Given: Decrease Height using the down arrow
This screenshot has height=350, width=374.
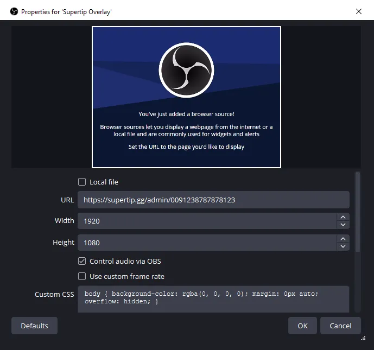Looking at the screenshot, I should pos(343,246).
